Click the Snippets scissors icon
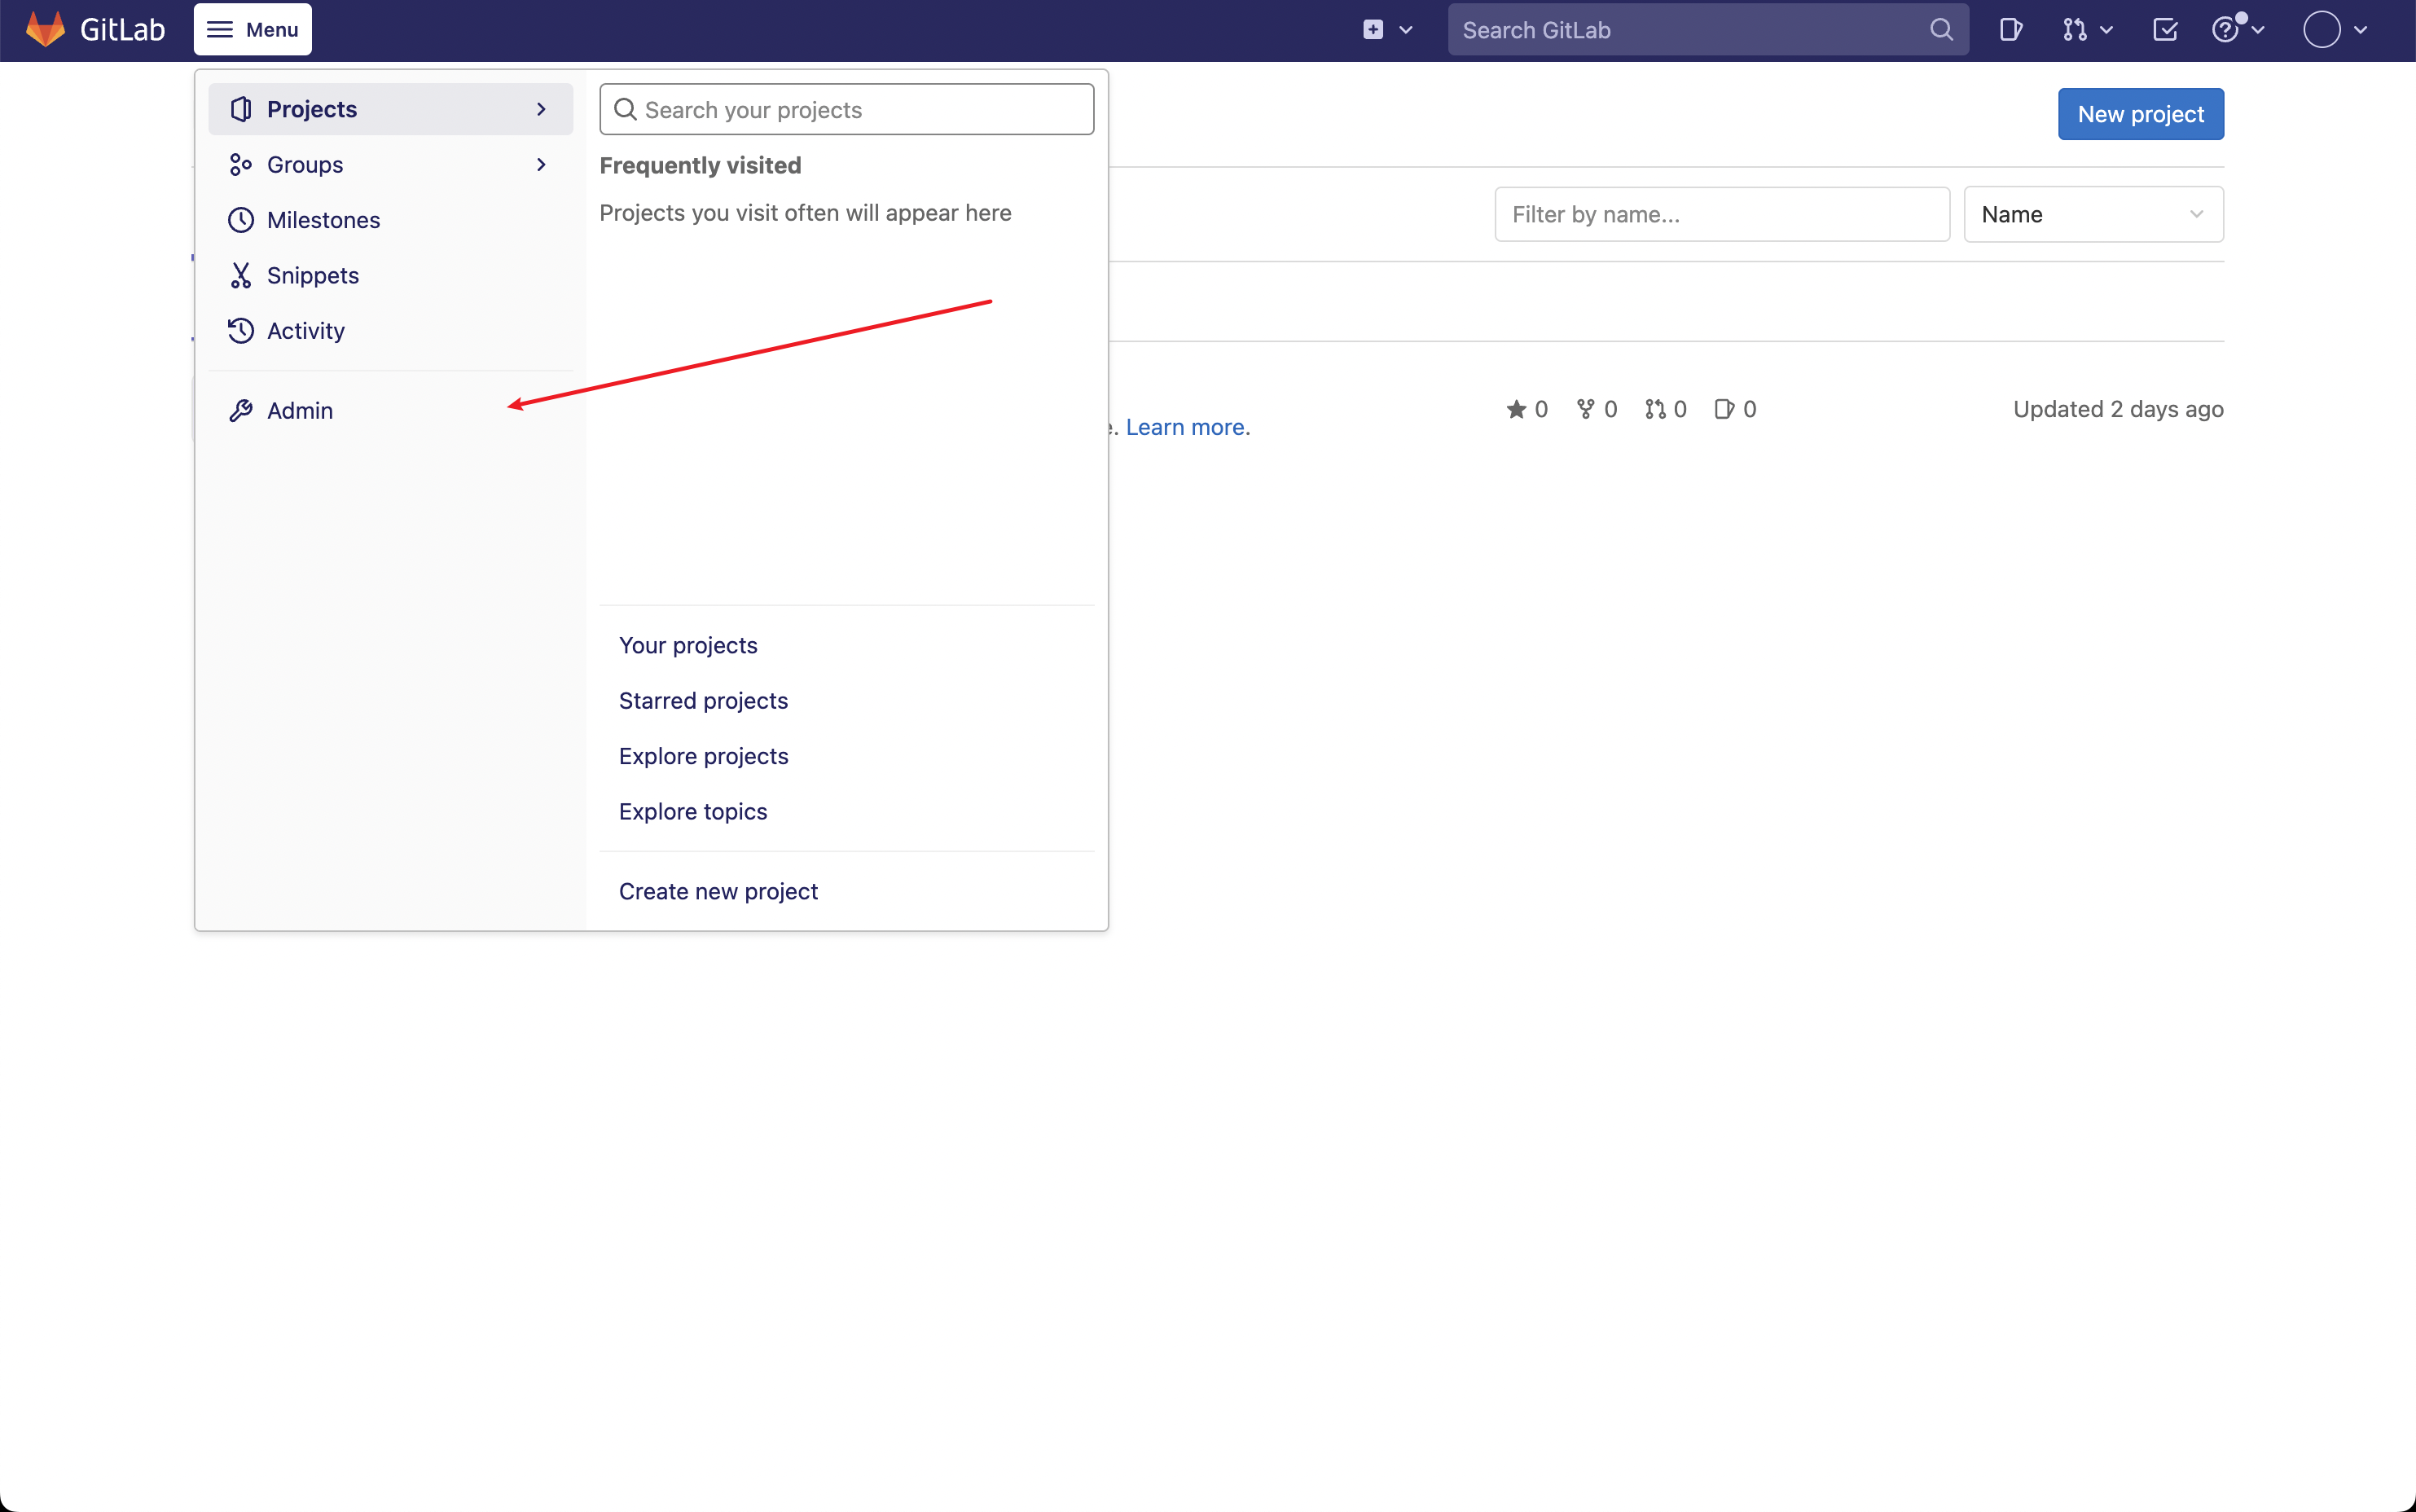 click(241, 275)
